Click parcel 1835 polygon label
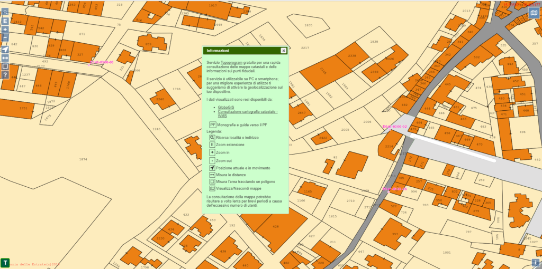Viewport: 542px width, 269px height. click(309, 25)
